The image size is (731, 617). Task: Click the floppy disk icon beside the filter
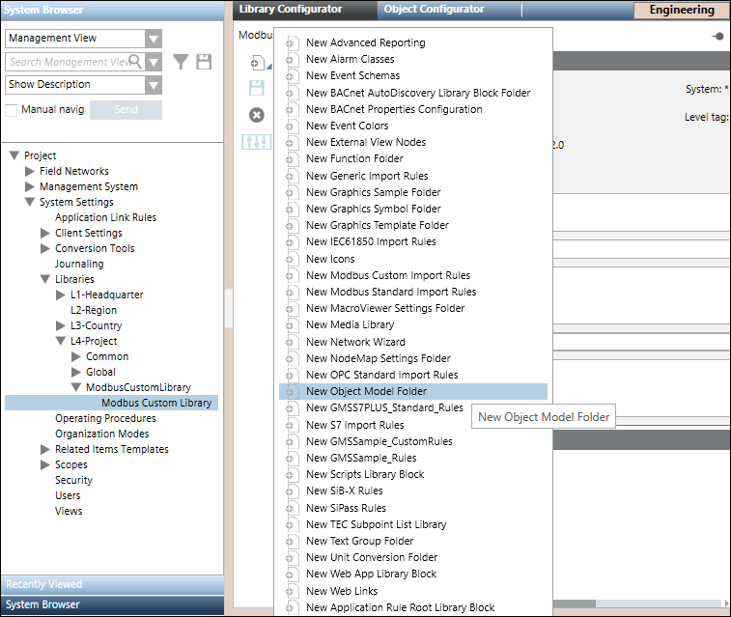pyautogui.click(x=204, y=62)
